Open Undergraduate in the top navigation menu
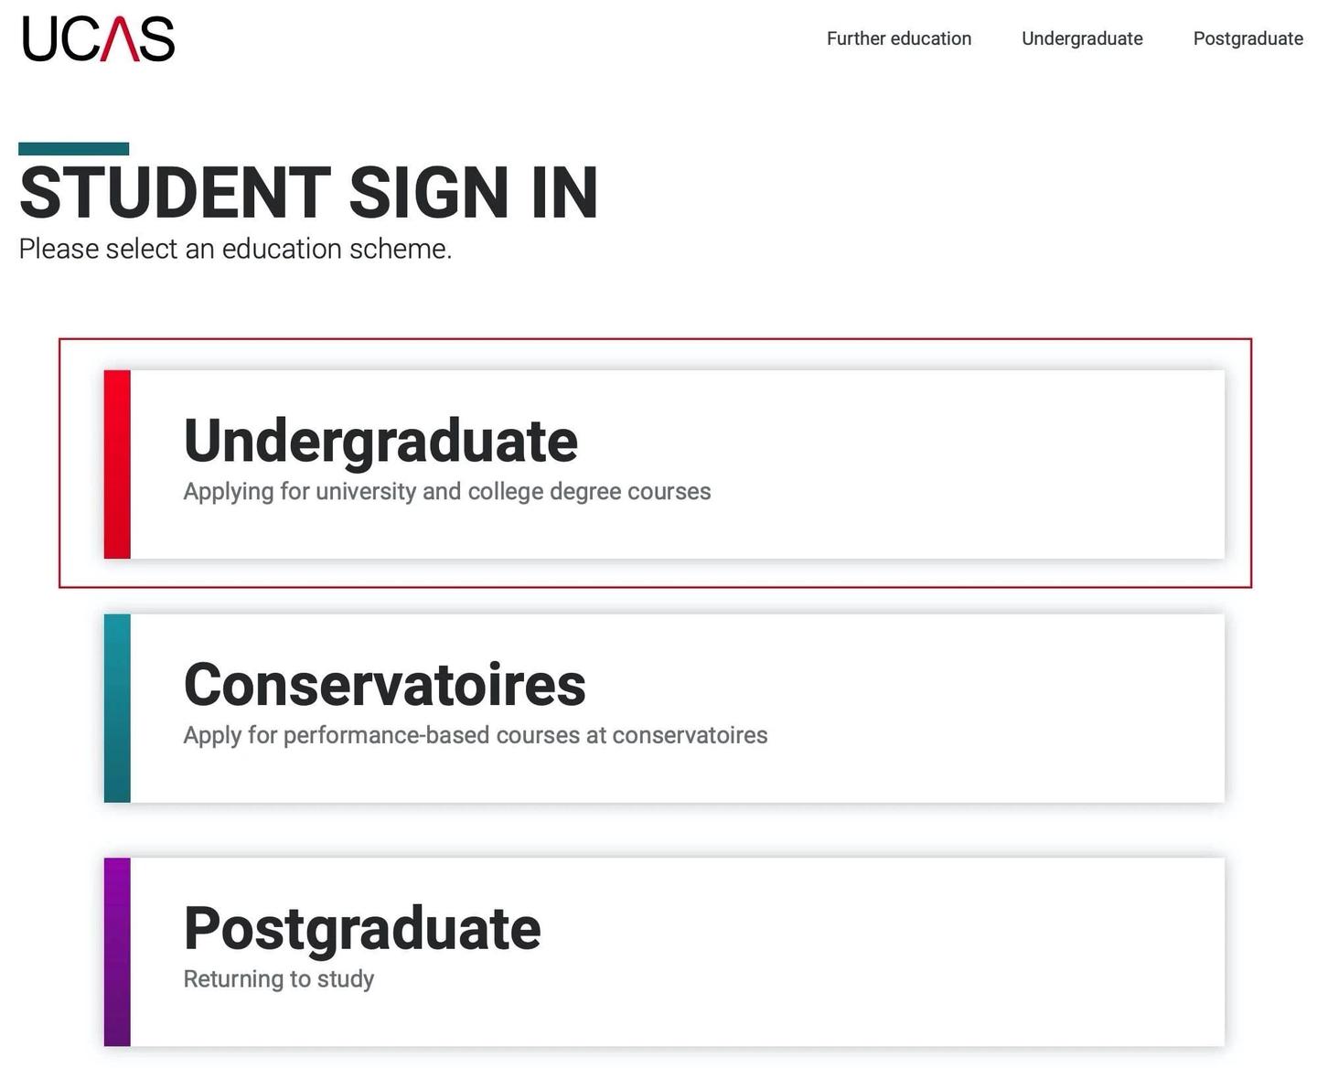Viewport: 1317px width, 1078px height. click(1082, 38)
